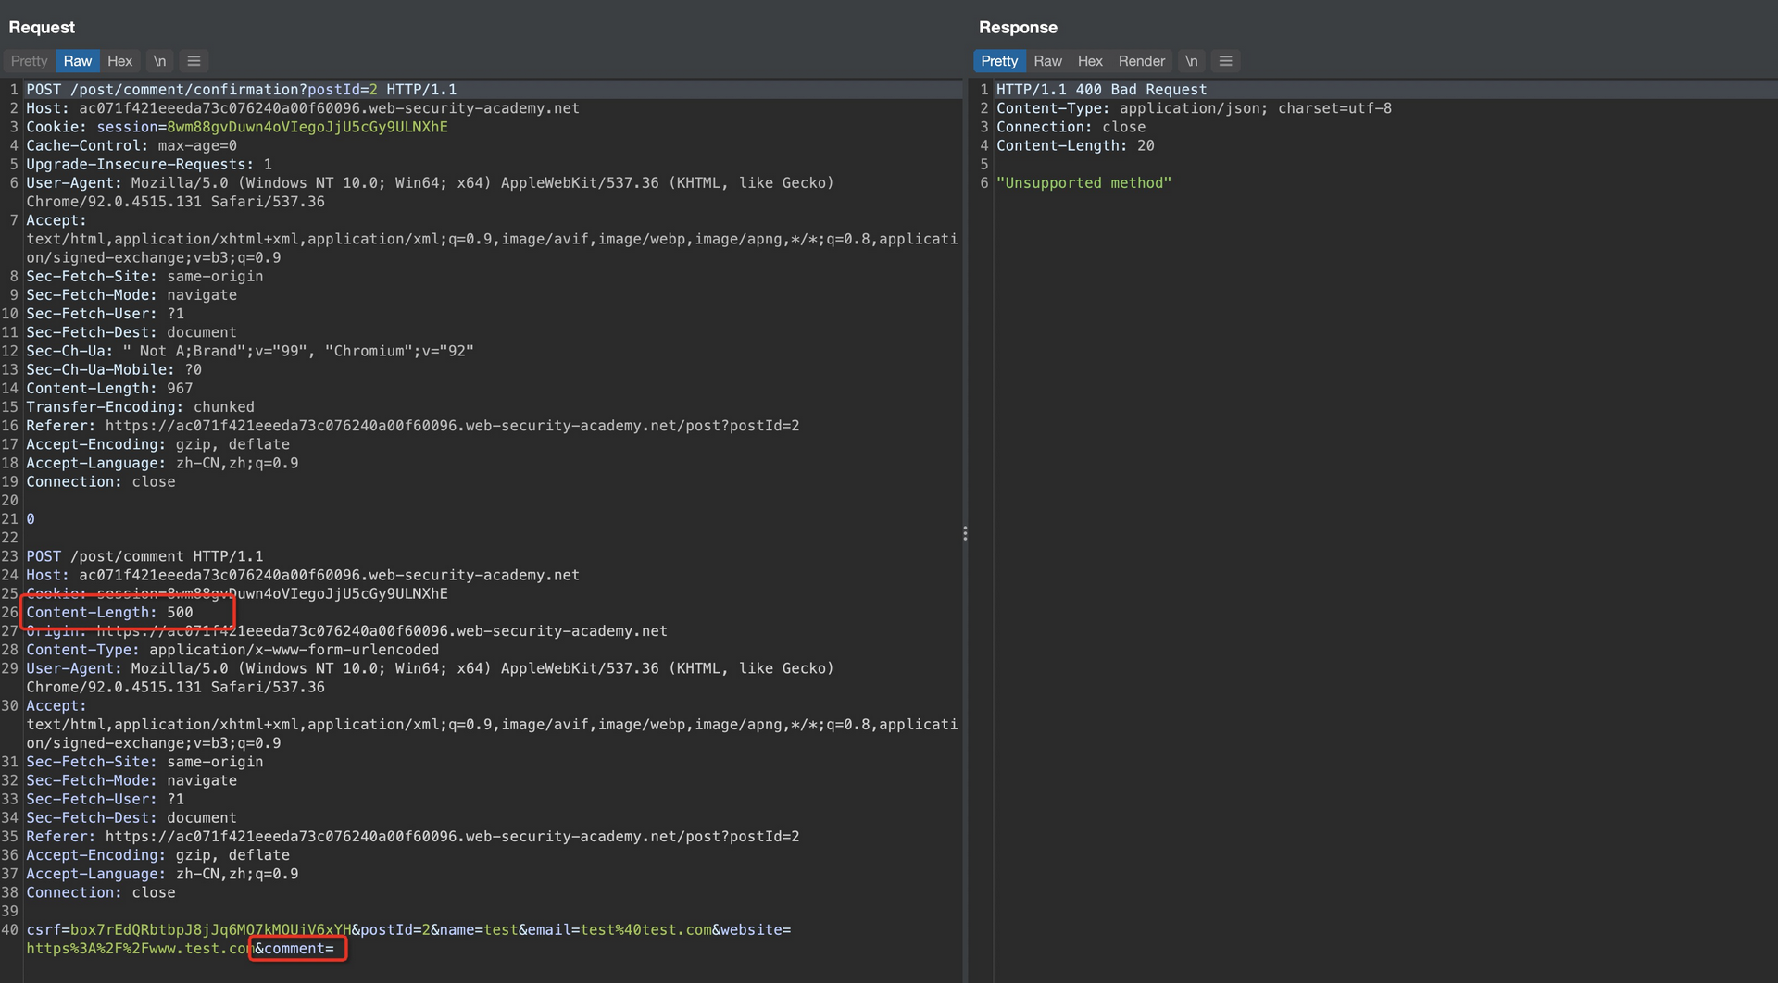Toggle newline display in Request panel
The height and width of the screenshot is (983, 1778).
(x=159, y=61)
